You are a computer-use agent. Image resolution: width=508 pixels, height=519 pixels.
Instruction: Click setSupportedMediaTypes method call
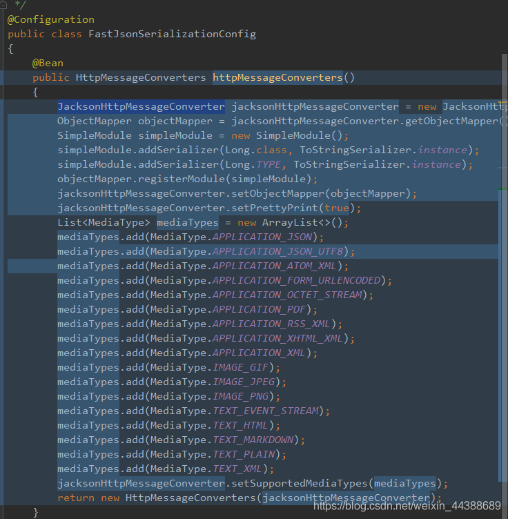300,484
